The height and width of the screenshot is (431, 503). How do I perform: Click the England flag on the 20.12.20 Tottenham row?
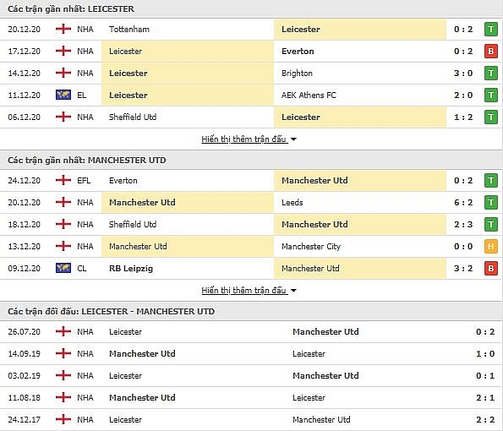63,30
